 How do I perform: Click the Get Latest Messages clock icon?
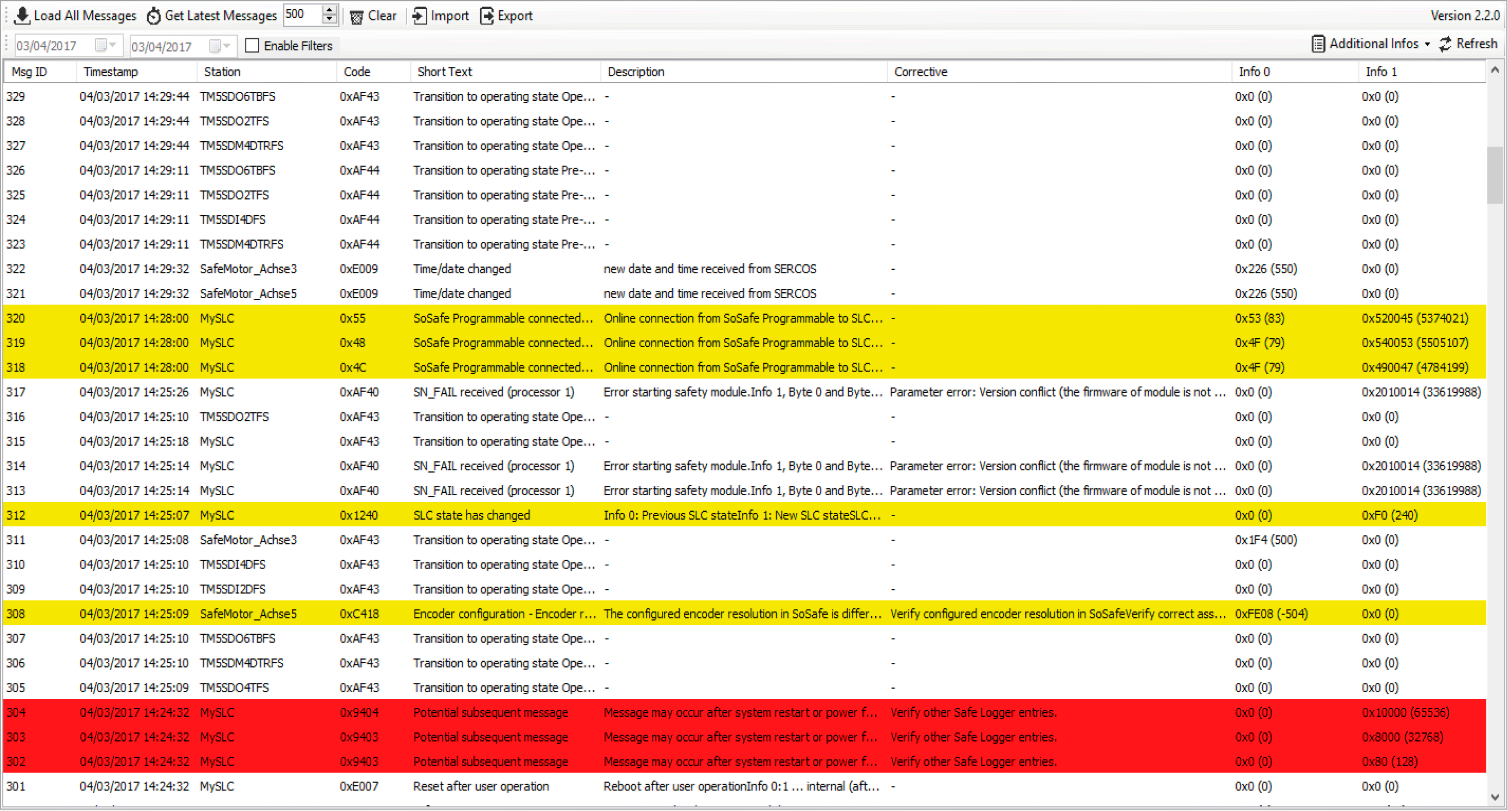[x=154, y=16]
